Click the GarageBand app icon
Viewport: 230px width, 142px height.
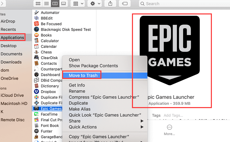[x=36, y=137]
